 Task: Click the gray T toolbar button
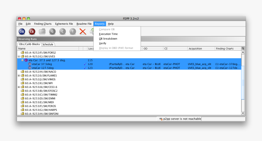pyautogui.click(x=73, y=31)
